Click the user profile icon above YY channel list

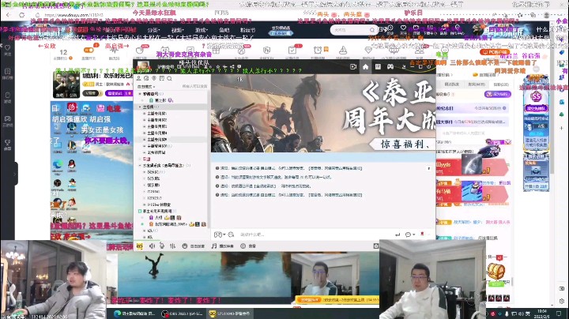pyautogui.click(x=138, y=78)
